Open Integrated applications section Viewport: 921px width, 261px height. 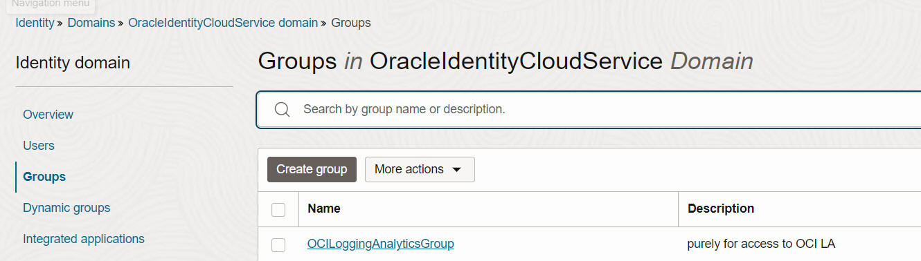[x=84, y=239]
